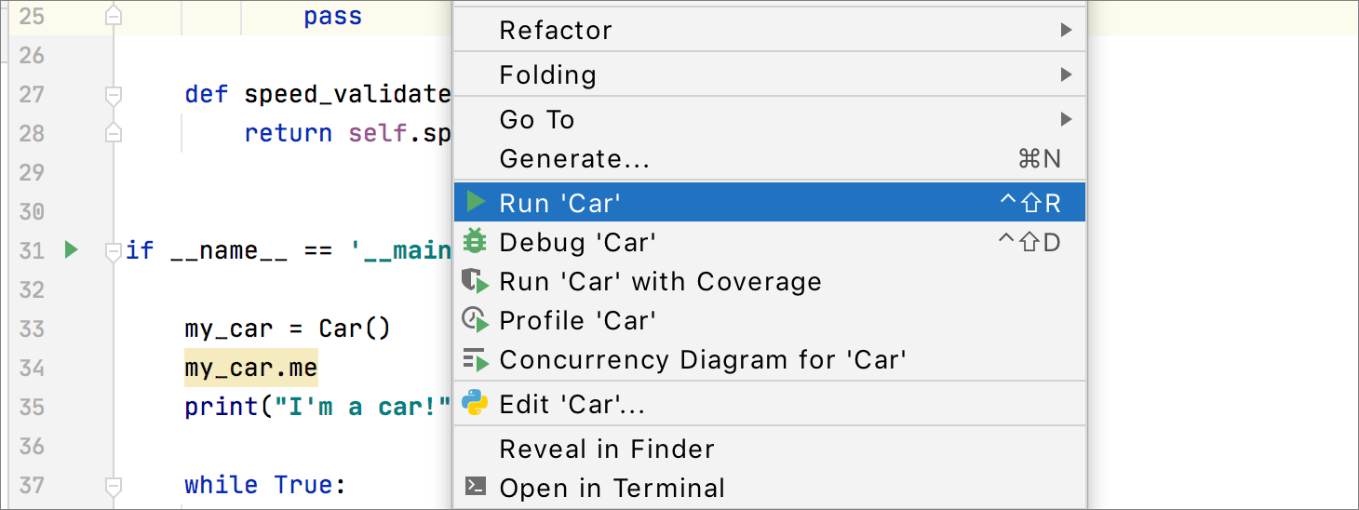
Task: Click the Refactor submenu arrow
Action: click(1066, 30)
